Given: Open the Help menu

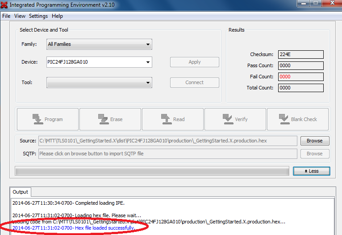Looking at the screenshot, I should pyautogui.click(x=57, y=16).
